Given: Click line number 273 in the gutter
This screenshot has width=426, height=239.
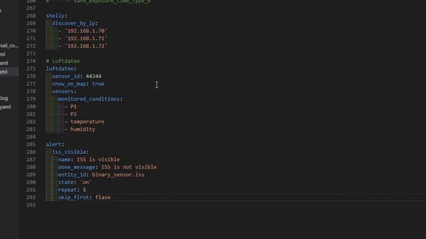Looking at the screenshot, I should point(31,54).
